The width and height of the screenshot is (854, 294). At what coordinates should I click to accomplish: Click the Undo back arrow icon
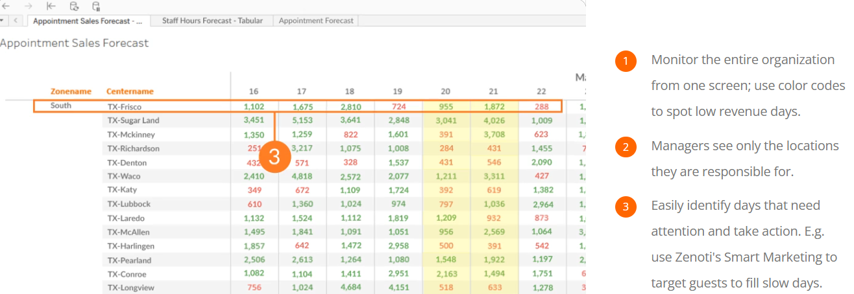6,6
